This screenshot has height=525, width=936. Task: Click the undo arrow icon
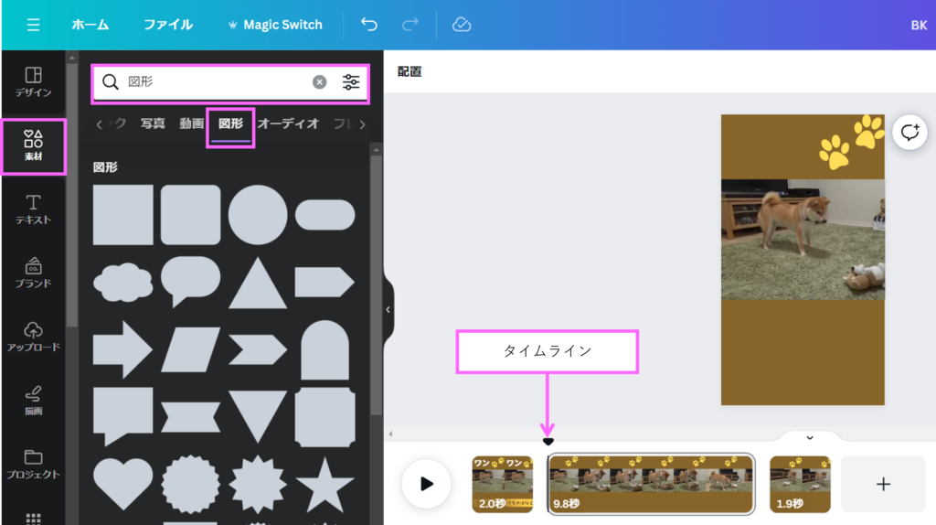coord(369,25)
